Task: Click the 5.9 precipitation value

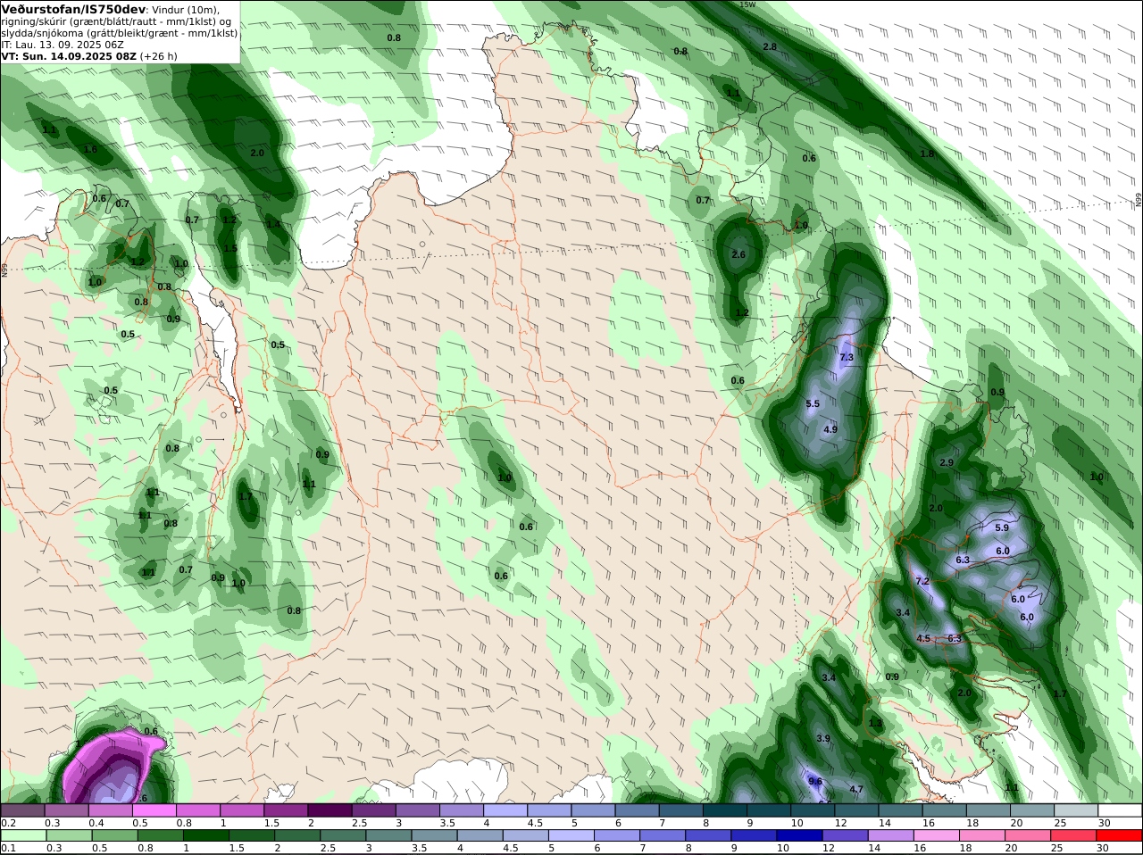Action: 1002,527
